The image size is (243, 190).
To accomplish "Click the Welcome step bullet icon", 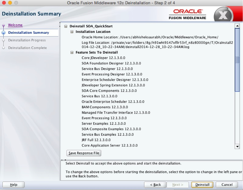I will (3, 25).
